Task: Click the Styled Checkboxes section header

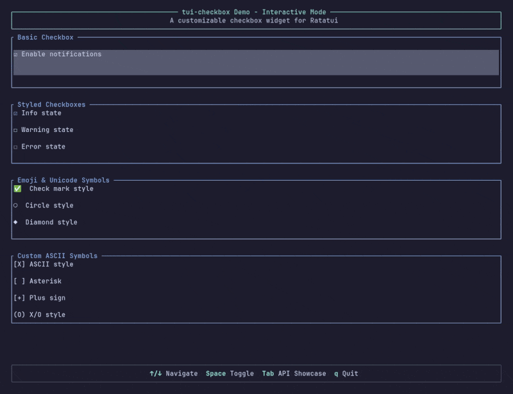Action: pyautogui.click(x=51, y=104)
